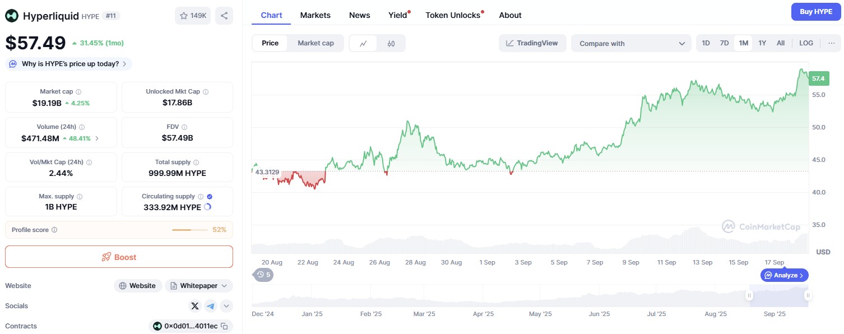
Task: Select the line chart style
Action: pos(364,43)
